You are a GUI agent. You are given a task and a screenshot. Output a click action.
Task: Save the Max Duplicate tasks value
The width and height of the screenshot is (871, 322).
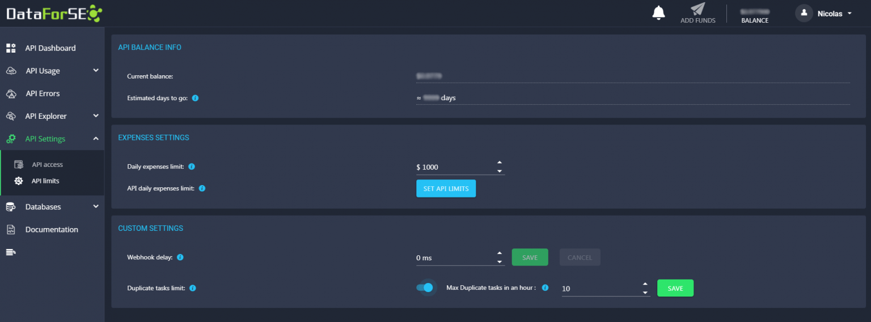point(675,289)
